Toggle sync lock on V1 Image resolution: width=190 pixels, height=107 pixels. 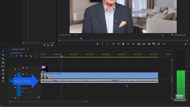pos(23,74)
